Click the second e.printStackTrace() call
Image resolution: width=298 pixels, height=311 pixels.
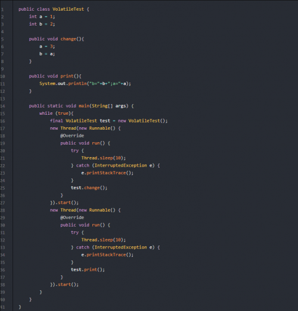point(107,255)
